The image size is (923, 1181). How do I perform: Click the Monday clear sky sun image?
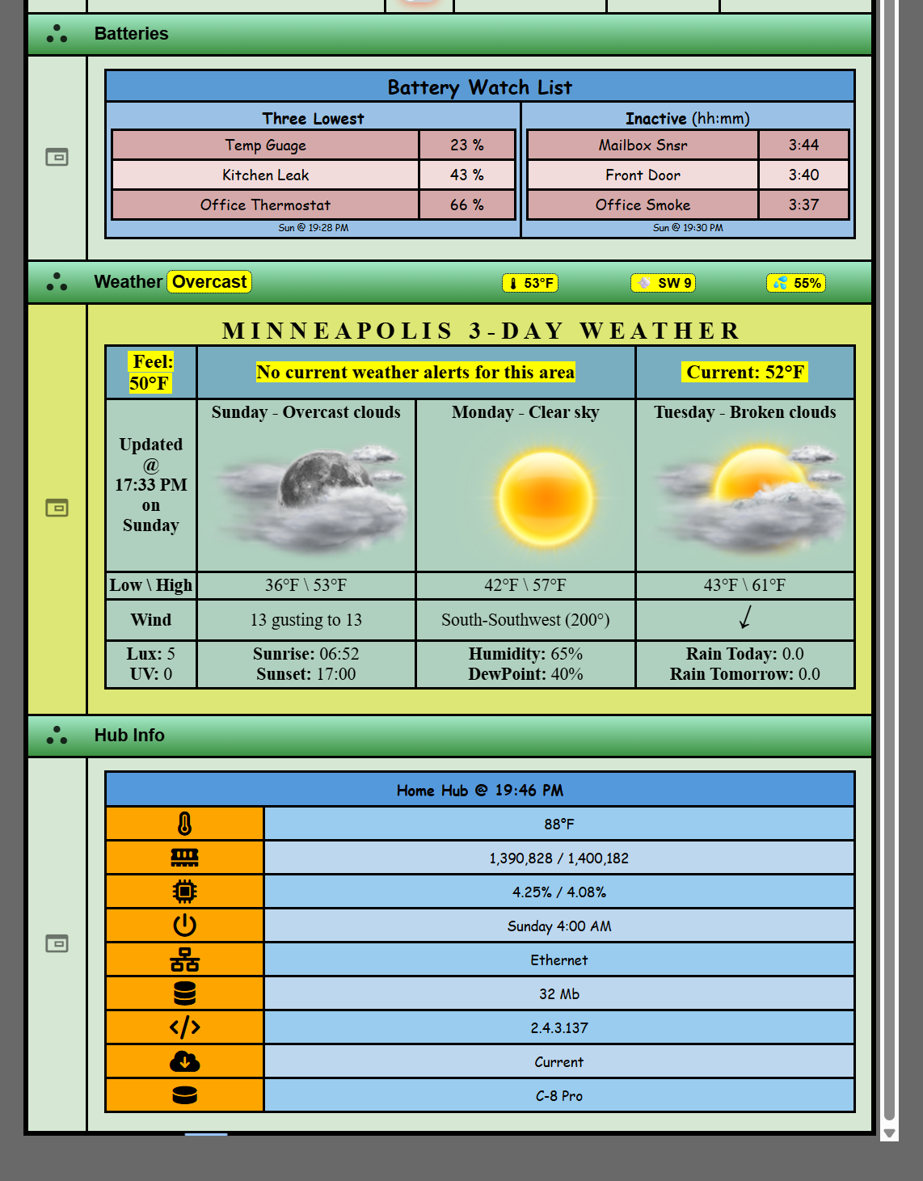[x=546, y=496]
